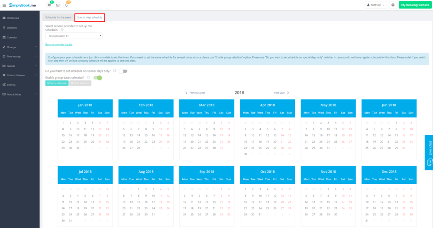433x228 pixels.
Task: Disable the group dates selection switch
Action: 98,78
